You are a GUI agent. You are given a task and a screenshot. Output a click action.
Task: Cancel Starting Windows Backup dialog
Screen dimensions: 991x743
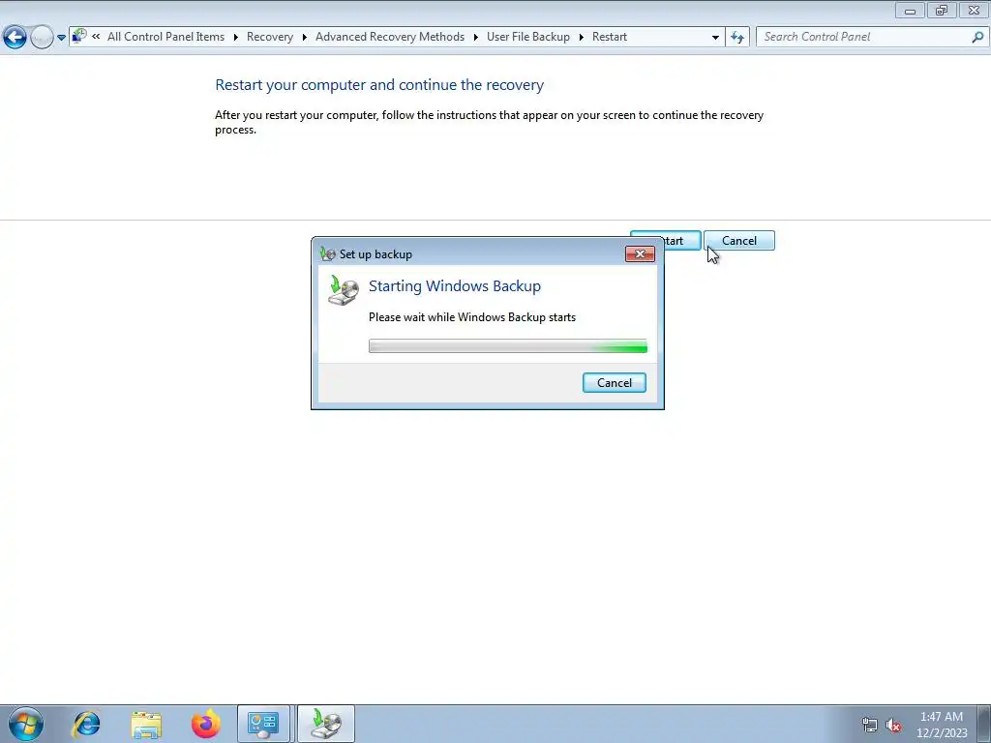pos(615,383)
